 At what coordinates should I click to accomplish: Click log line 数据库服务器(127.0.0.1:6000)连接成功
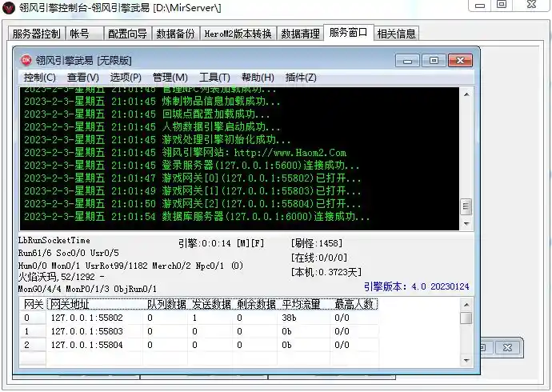197,216
